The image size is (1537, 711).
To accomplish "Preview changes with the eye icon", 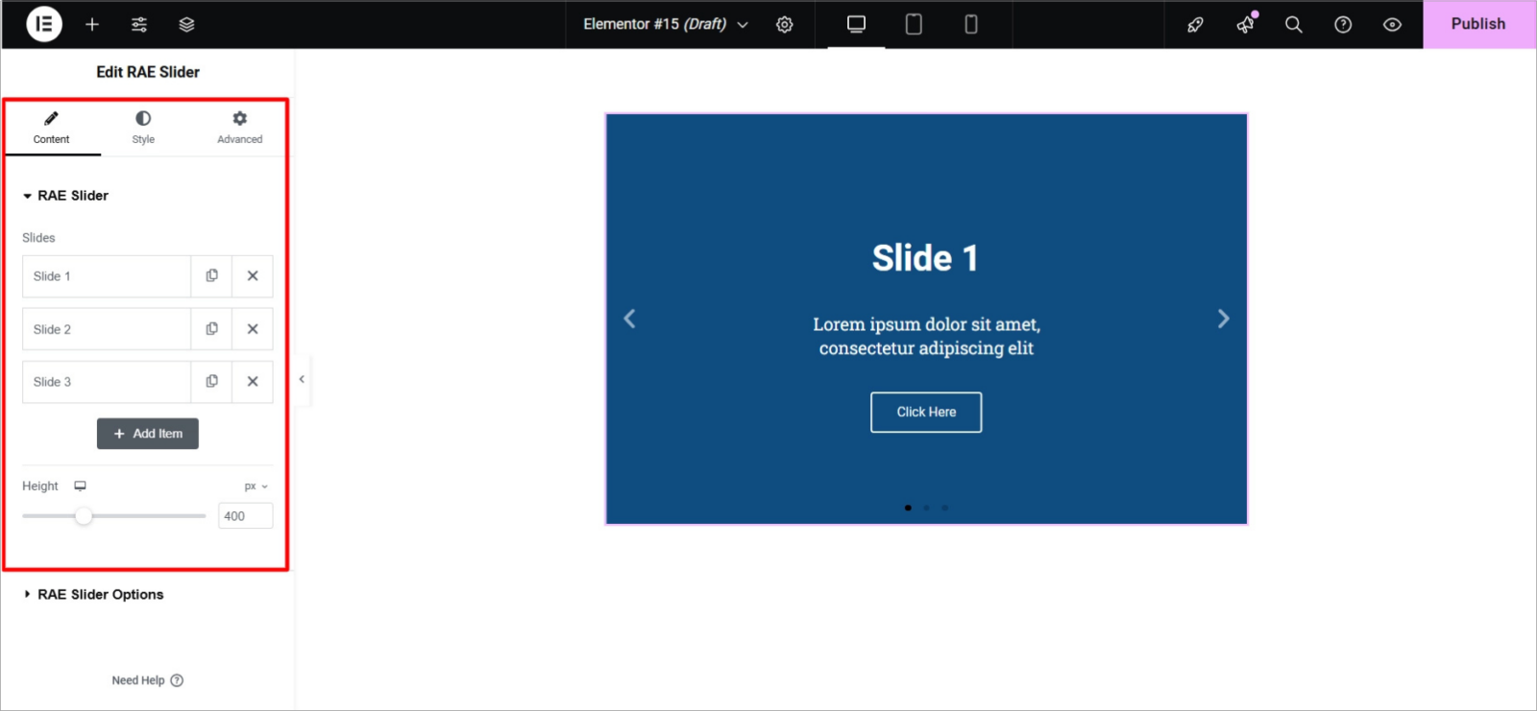I will [1392, 24].
